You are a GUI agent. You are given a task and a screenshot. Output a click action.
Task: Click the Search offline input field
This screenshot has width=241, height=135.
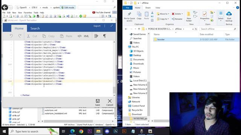pos(218,29)
